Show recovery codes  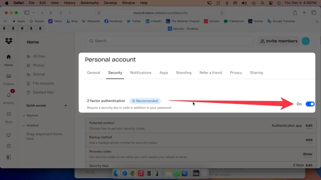(x=308, y=154)
